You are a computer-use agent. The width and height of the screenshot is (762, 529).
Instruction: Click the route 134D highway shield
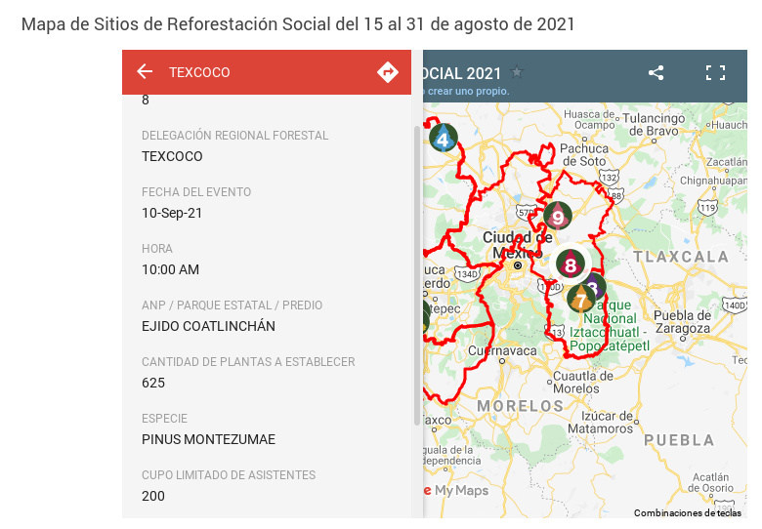(x=467, y=273)
